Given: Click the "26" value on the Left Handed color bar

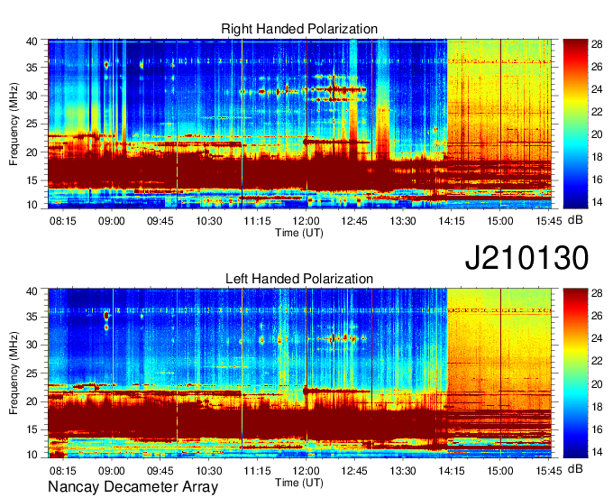Looking at the screenshot, I should (x=597, y=316).
